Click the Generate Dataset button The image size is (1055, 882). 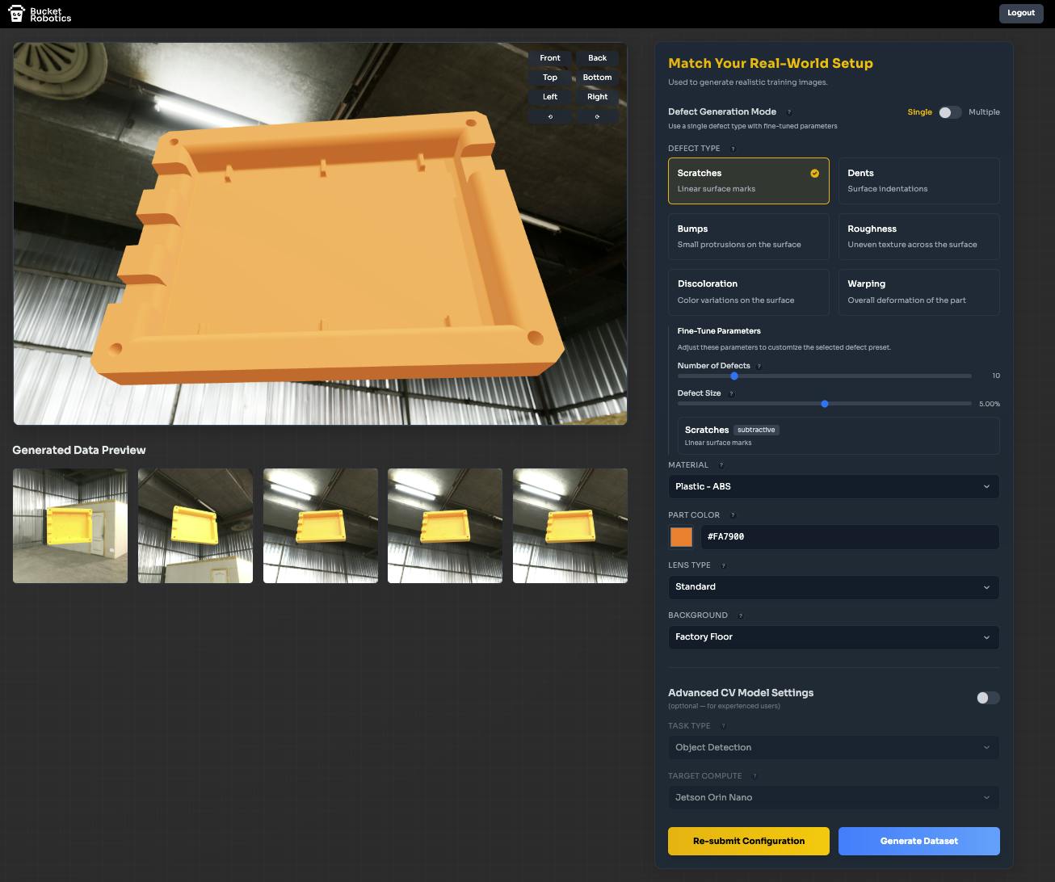[x=918, y=841]
